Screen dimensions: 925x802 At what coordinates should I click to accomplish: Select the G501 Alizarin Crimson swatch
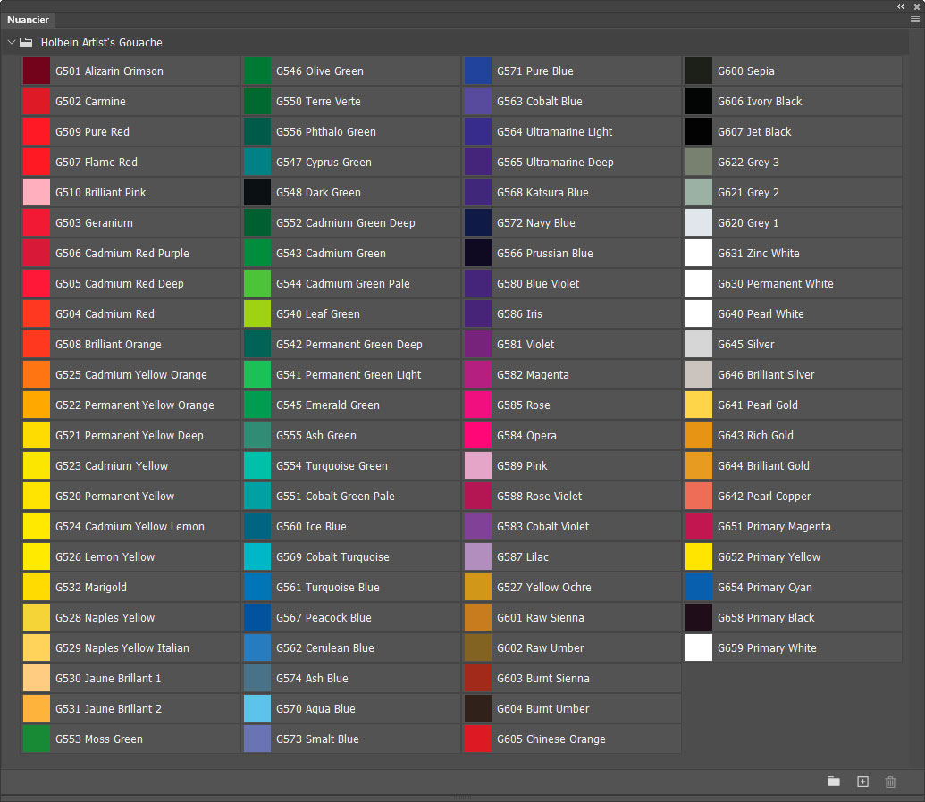37,71
